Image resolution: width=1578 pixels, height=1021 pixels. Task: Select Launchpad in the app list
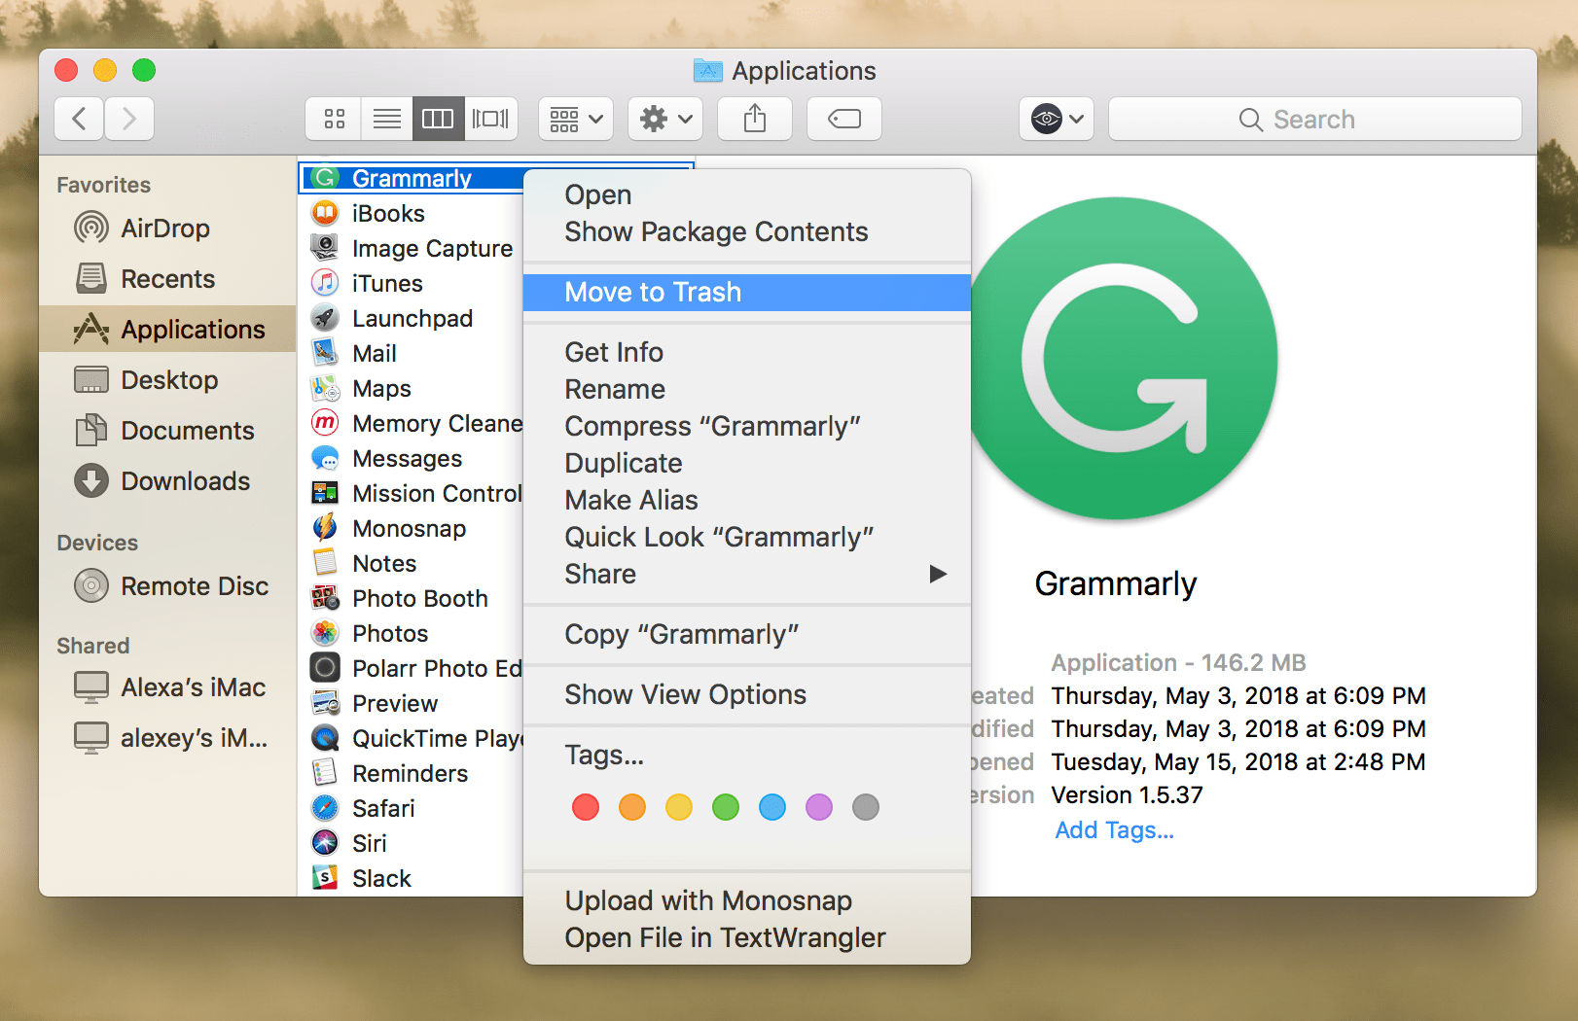412,319
